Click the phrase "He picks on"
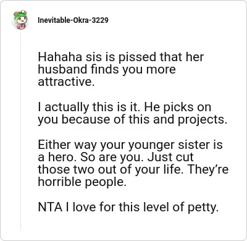Screen dimensions: 247x241 (177, 108)
